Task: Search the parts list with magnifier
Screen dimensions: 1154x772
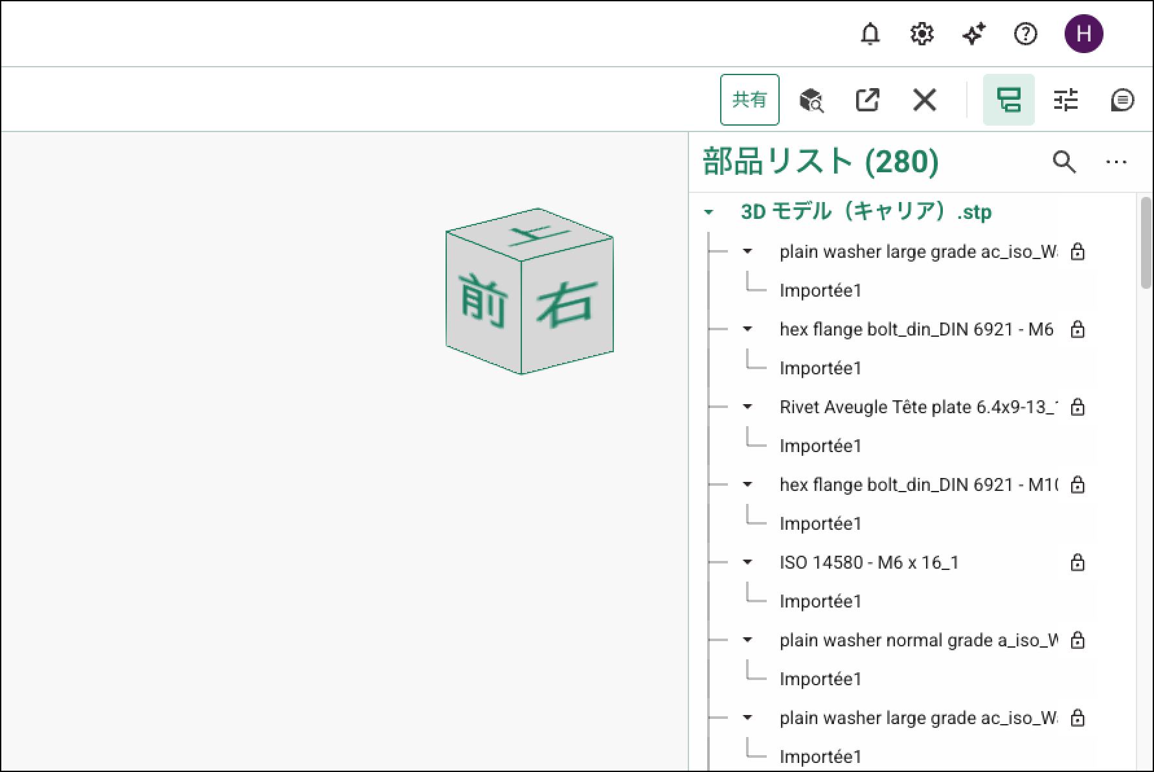Action: click(x=1064, y=162)
